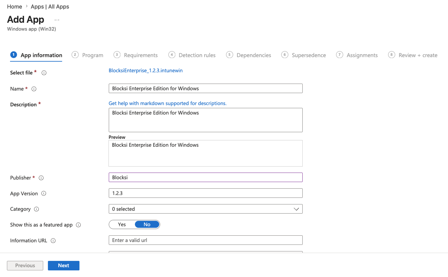The height and width of the screenshot is (277, 448).
Task: Set featured app toggle to Yes
Action: click(x=122, y=225)
